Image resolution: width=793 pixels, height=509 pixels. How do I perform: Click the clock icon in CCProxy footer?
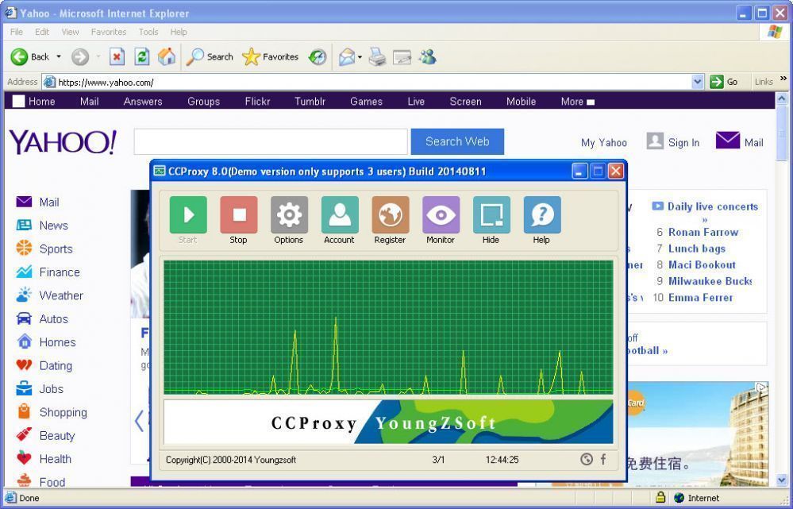tap(586, 460)
